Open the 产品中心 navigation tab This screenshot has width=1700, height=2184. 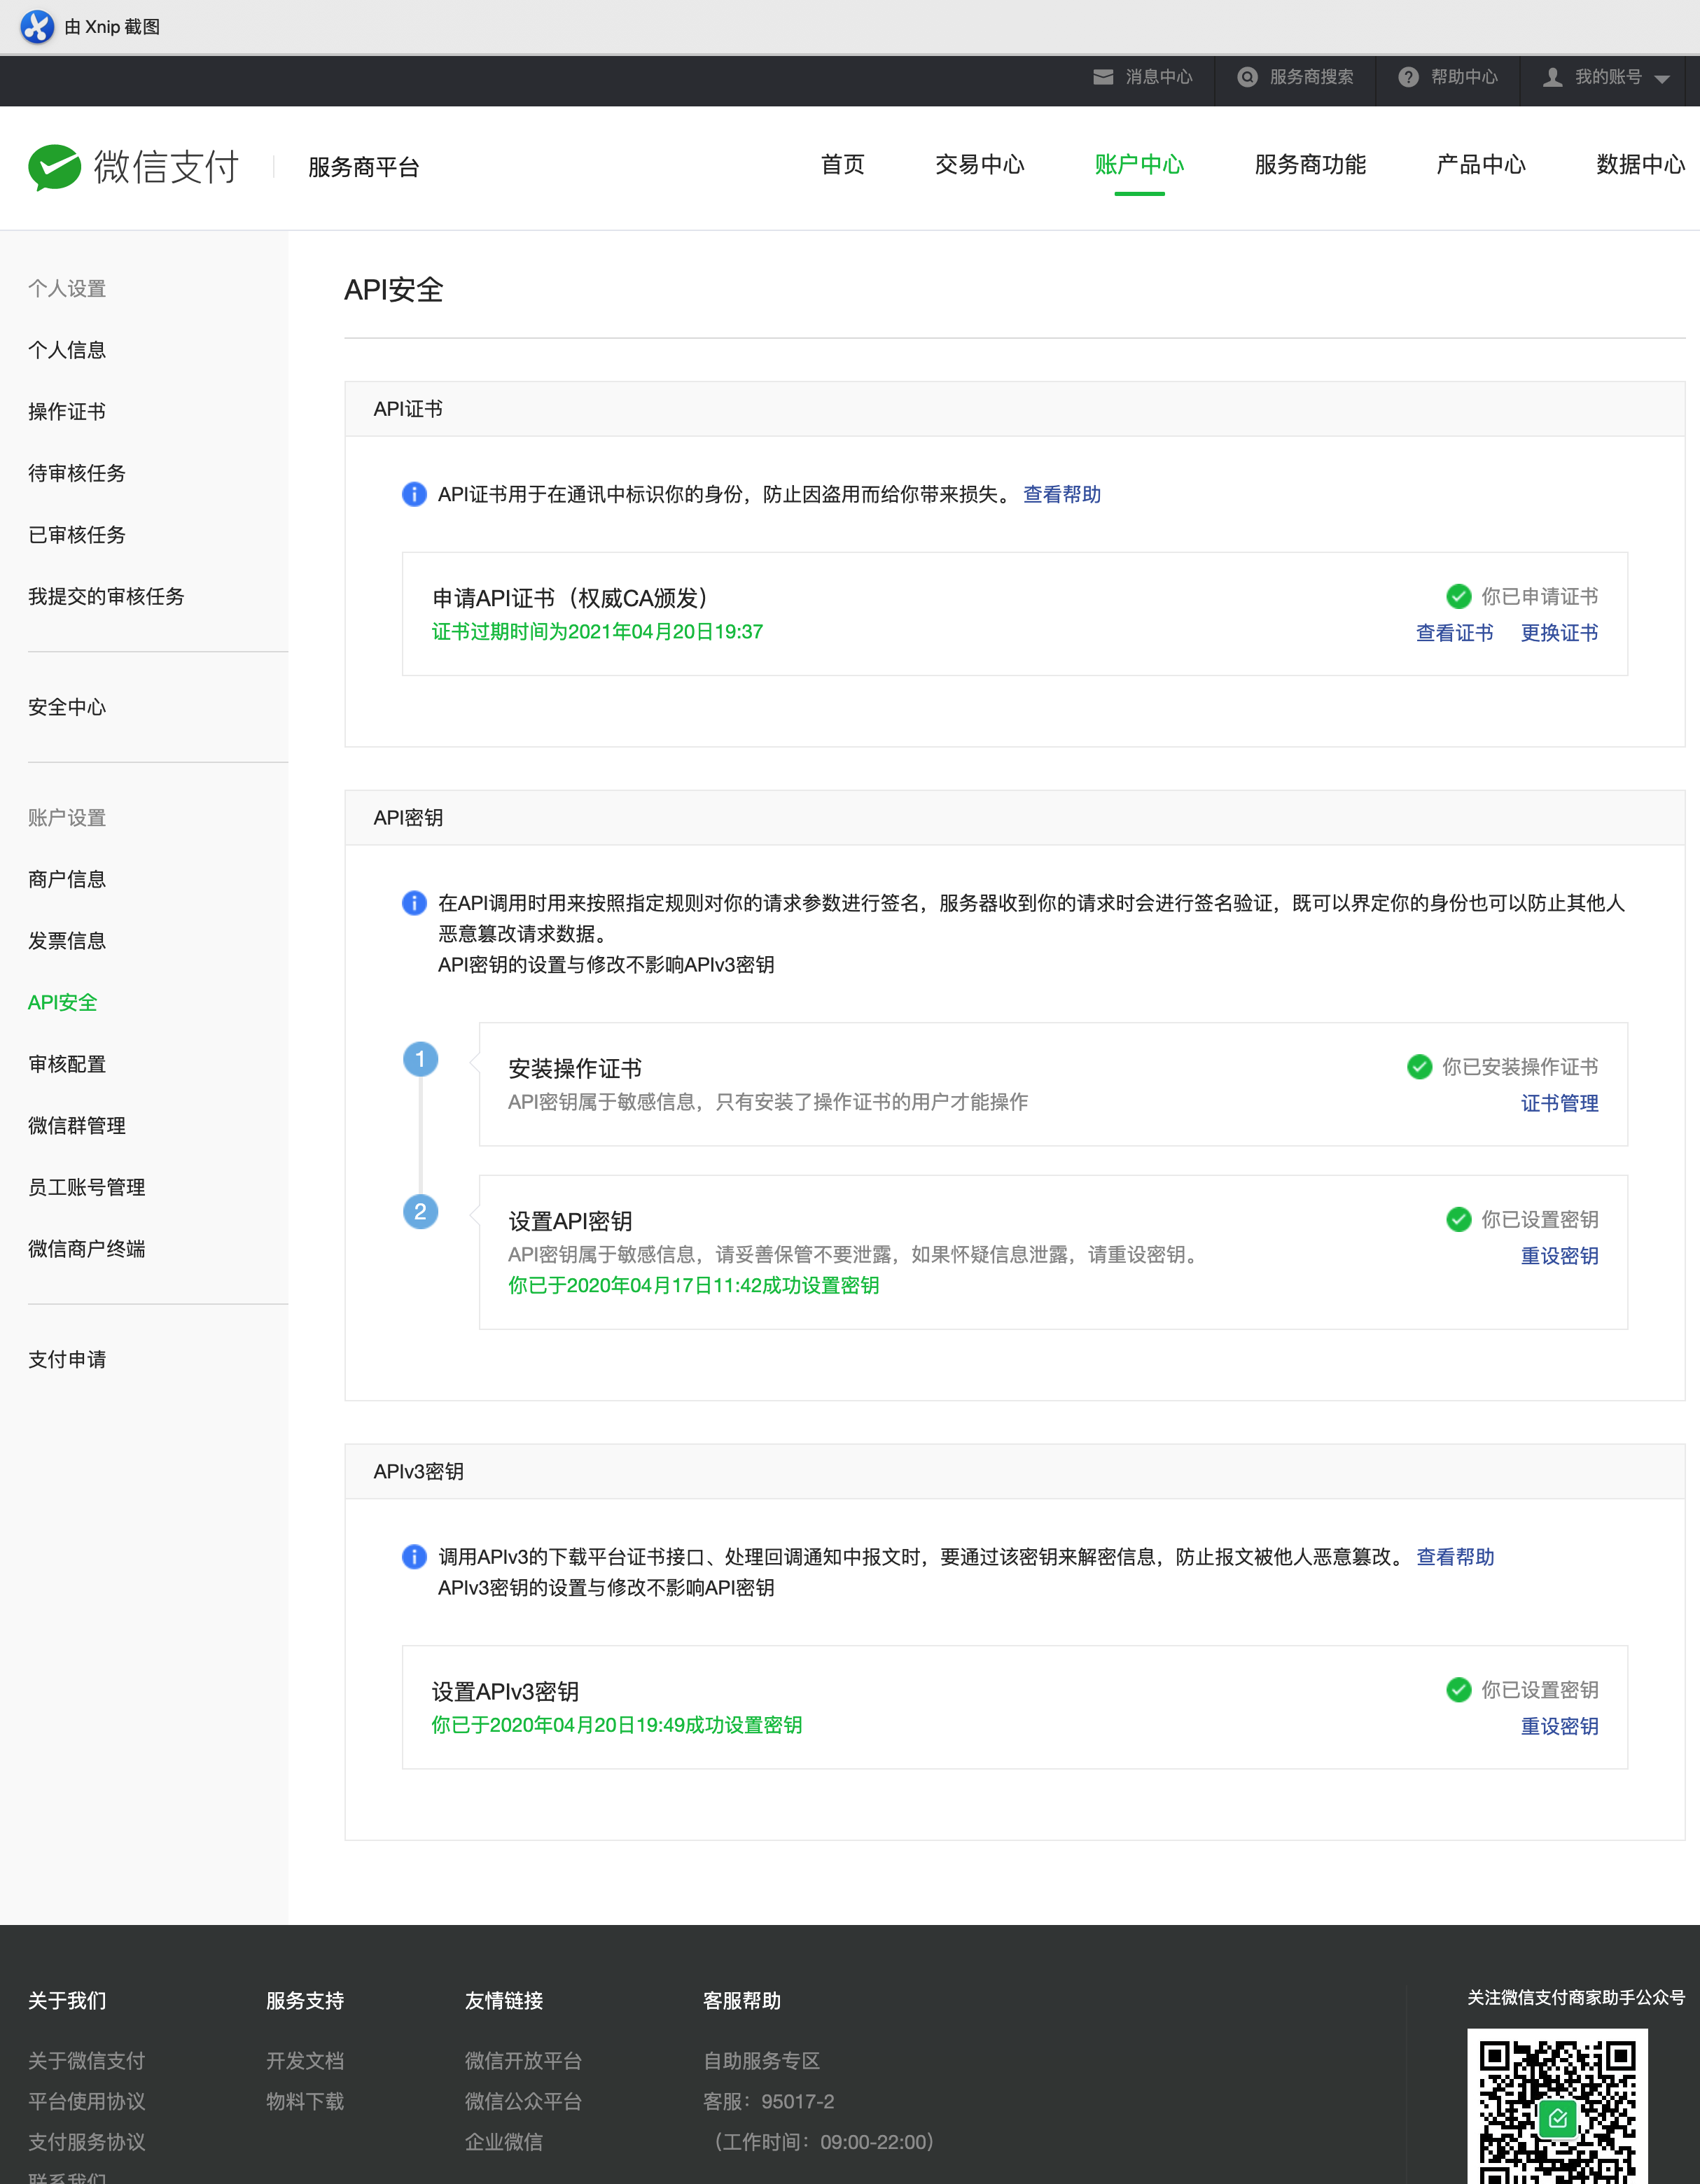coord(1480,165)
